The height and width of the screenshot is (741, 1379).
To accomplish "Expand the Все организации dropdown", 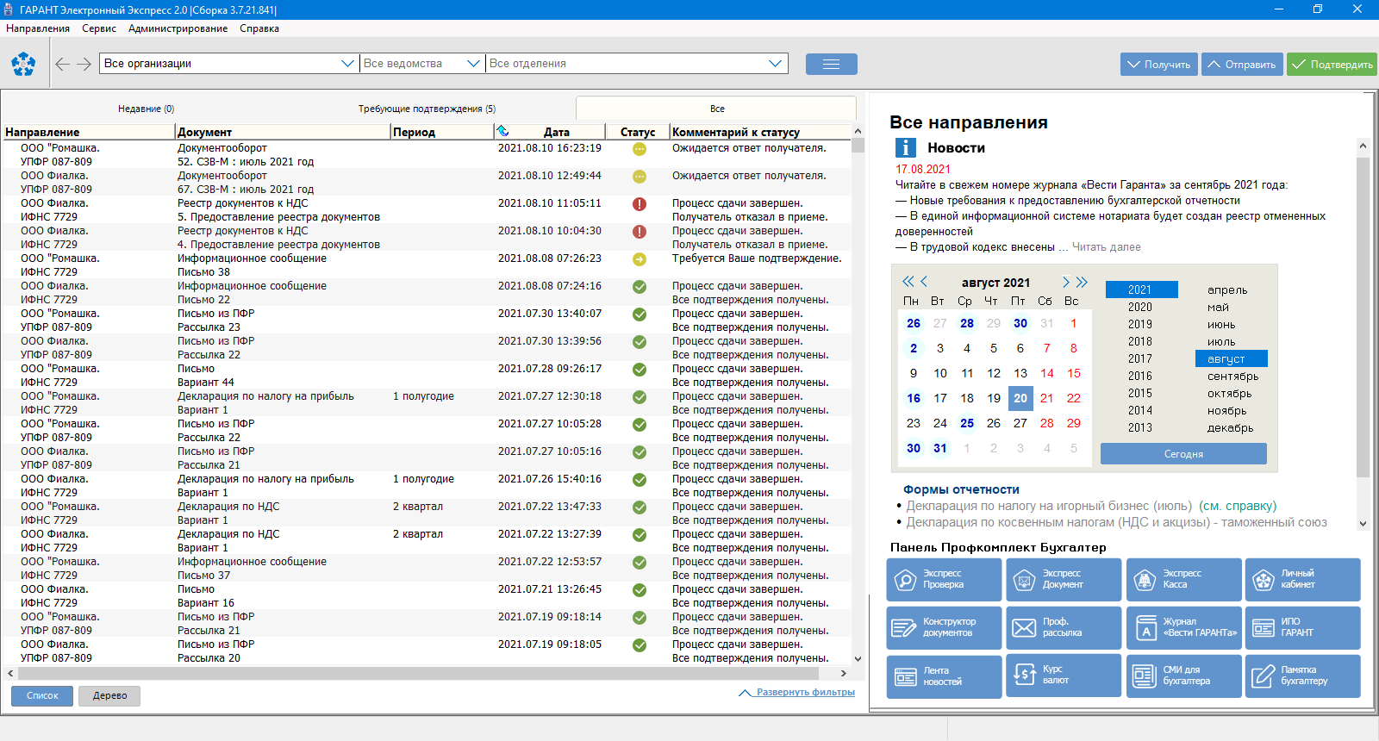I will tap(347, 64).
